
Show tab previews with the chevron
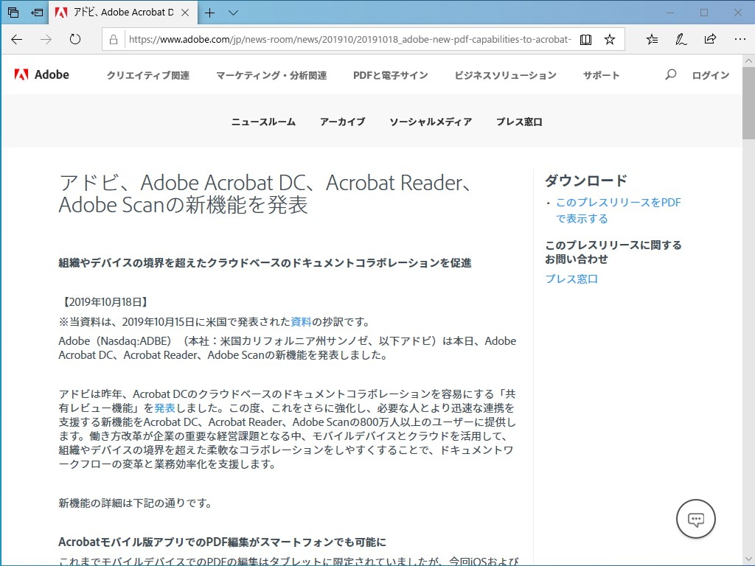(233, 13)
